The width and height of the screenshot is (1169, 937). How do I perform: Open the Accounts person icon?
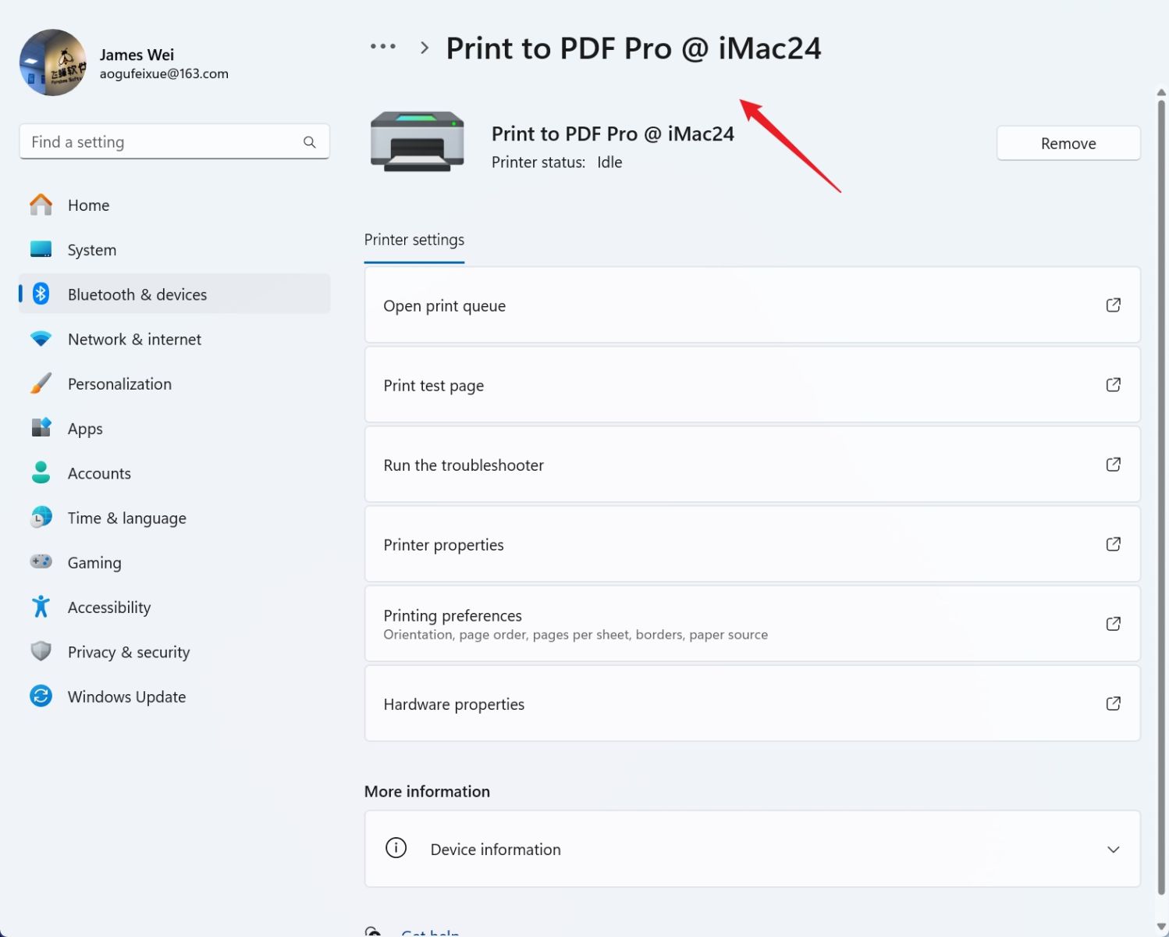tap(41, 472)
